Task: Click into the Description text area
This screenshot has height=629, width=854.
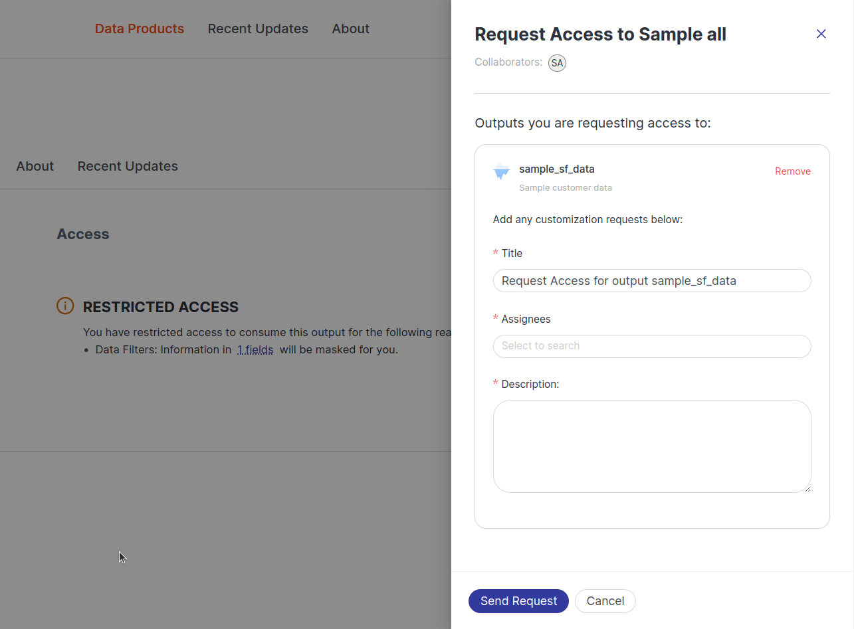Action: [652, 446]
